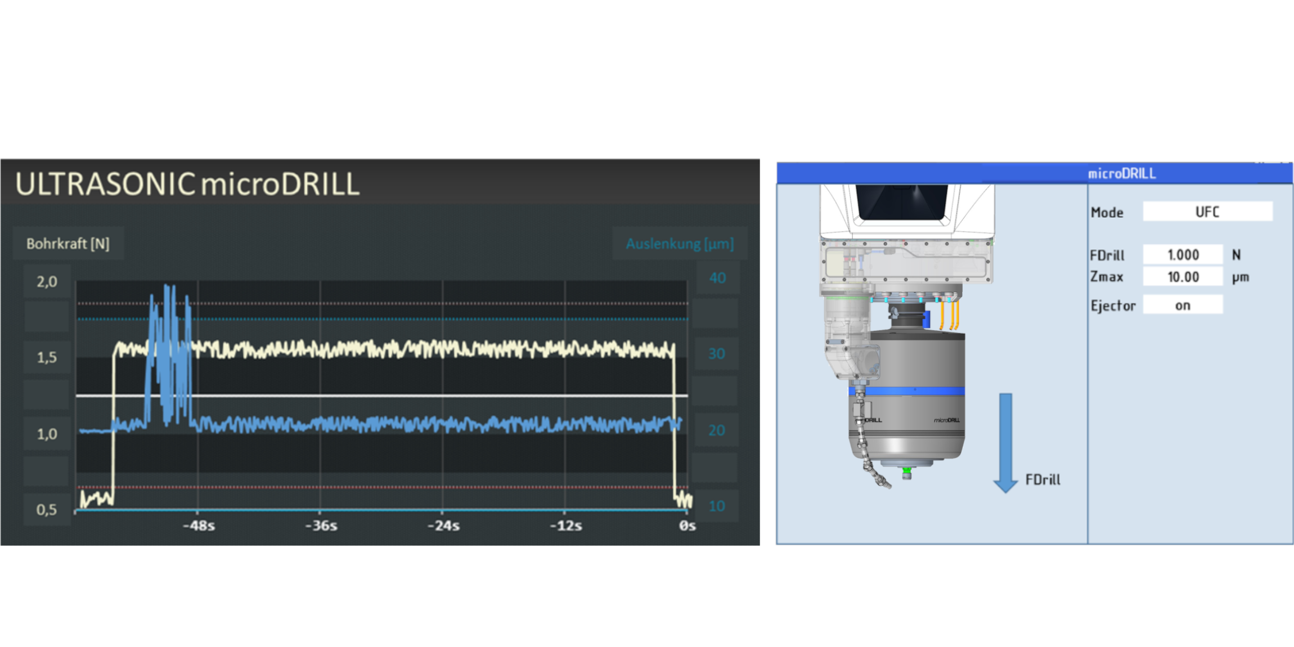Click the ULTRASONIC microDRILL heading
1294x647 pixels.
tap(187, 184)
